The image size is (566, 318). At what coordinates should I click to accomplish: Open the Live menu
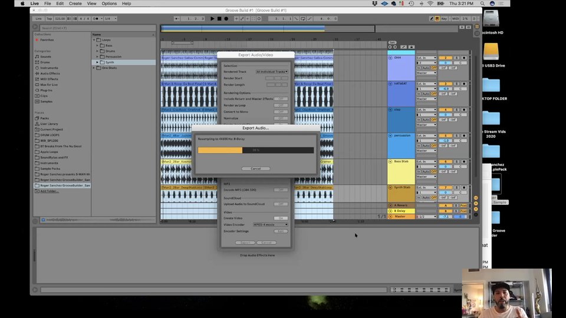pos(35,4)
